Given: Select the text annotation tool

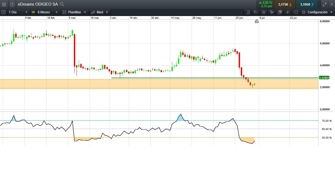Looking at the screenshot, I should pyautogui.click(x=256, y=12).
